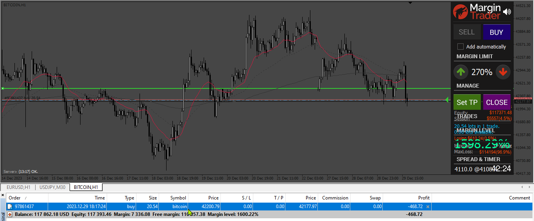Decrease margin limit with red down arrow
534x221 pixels.
click(503, 72)
